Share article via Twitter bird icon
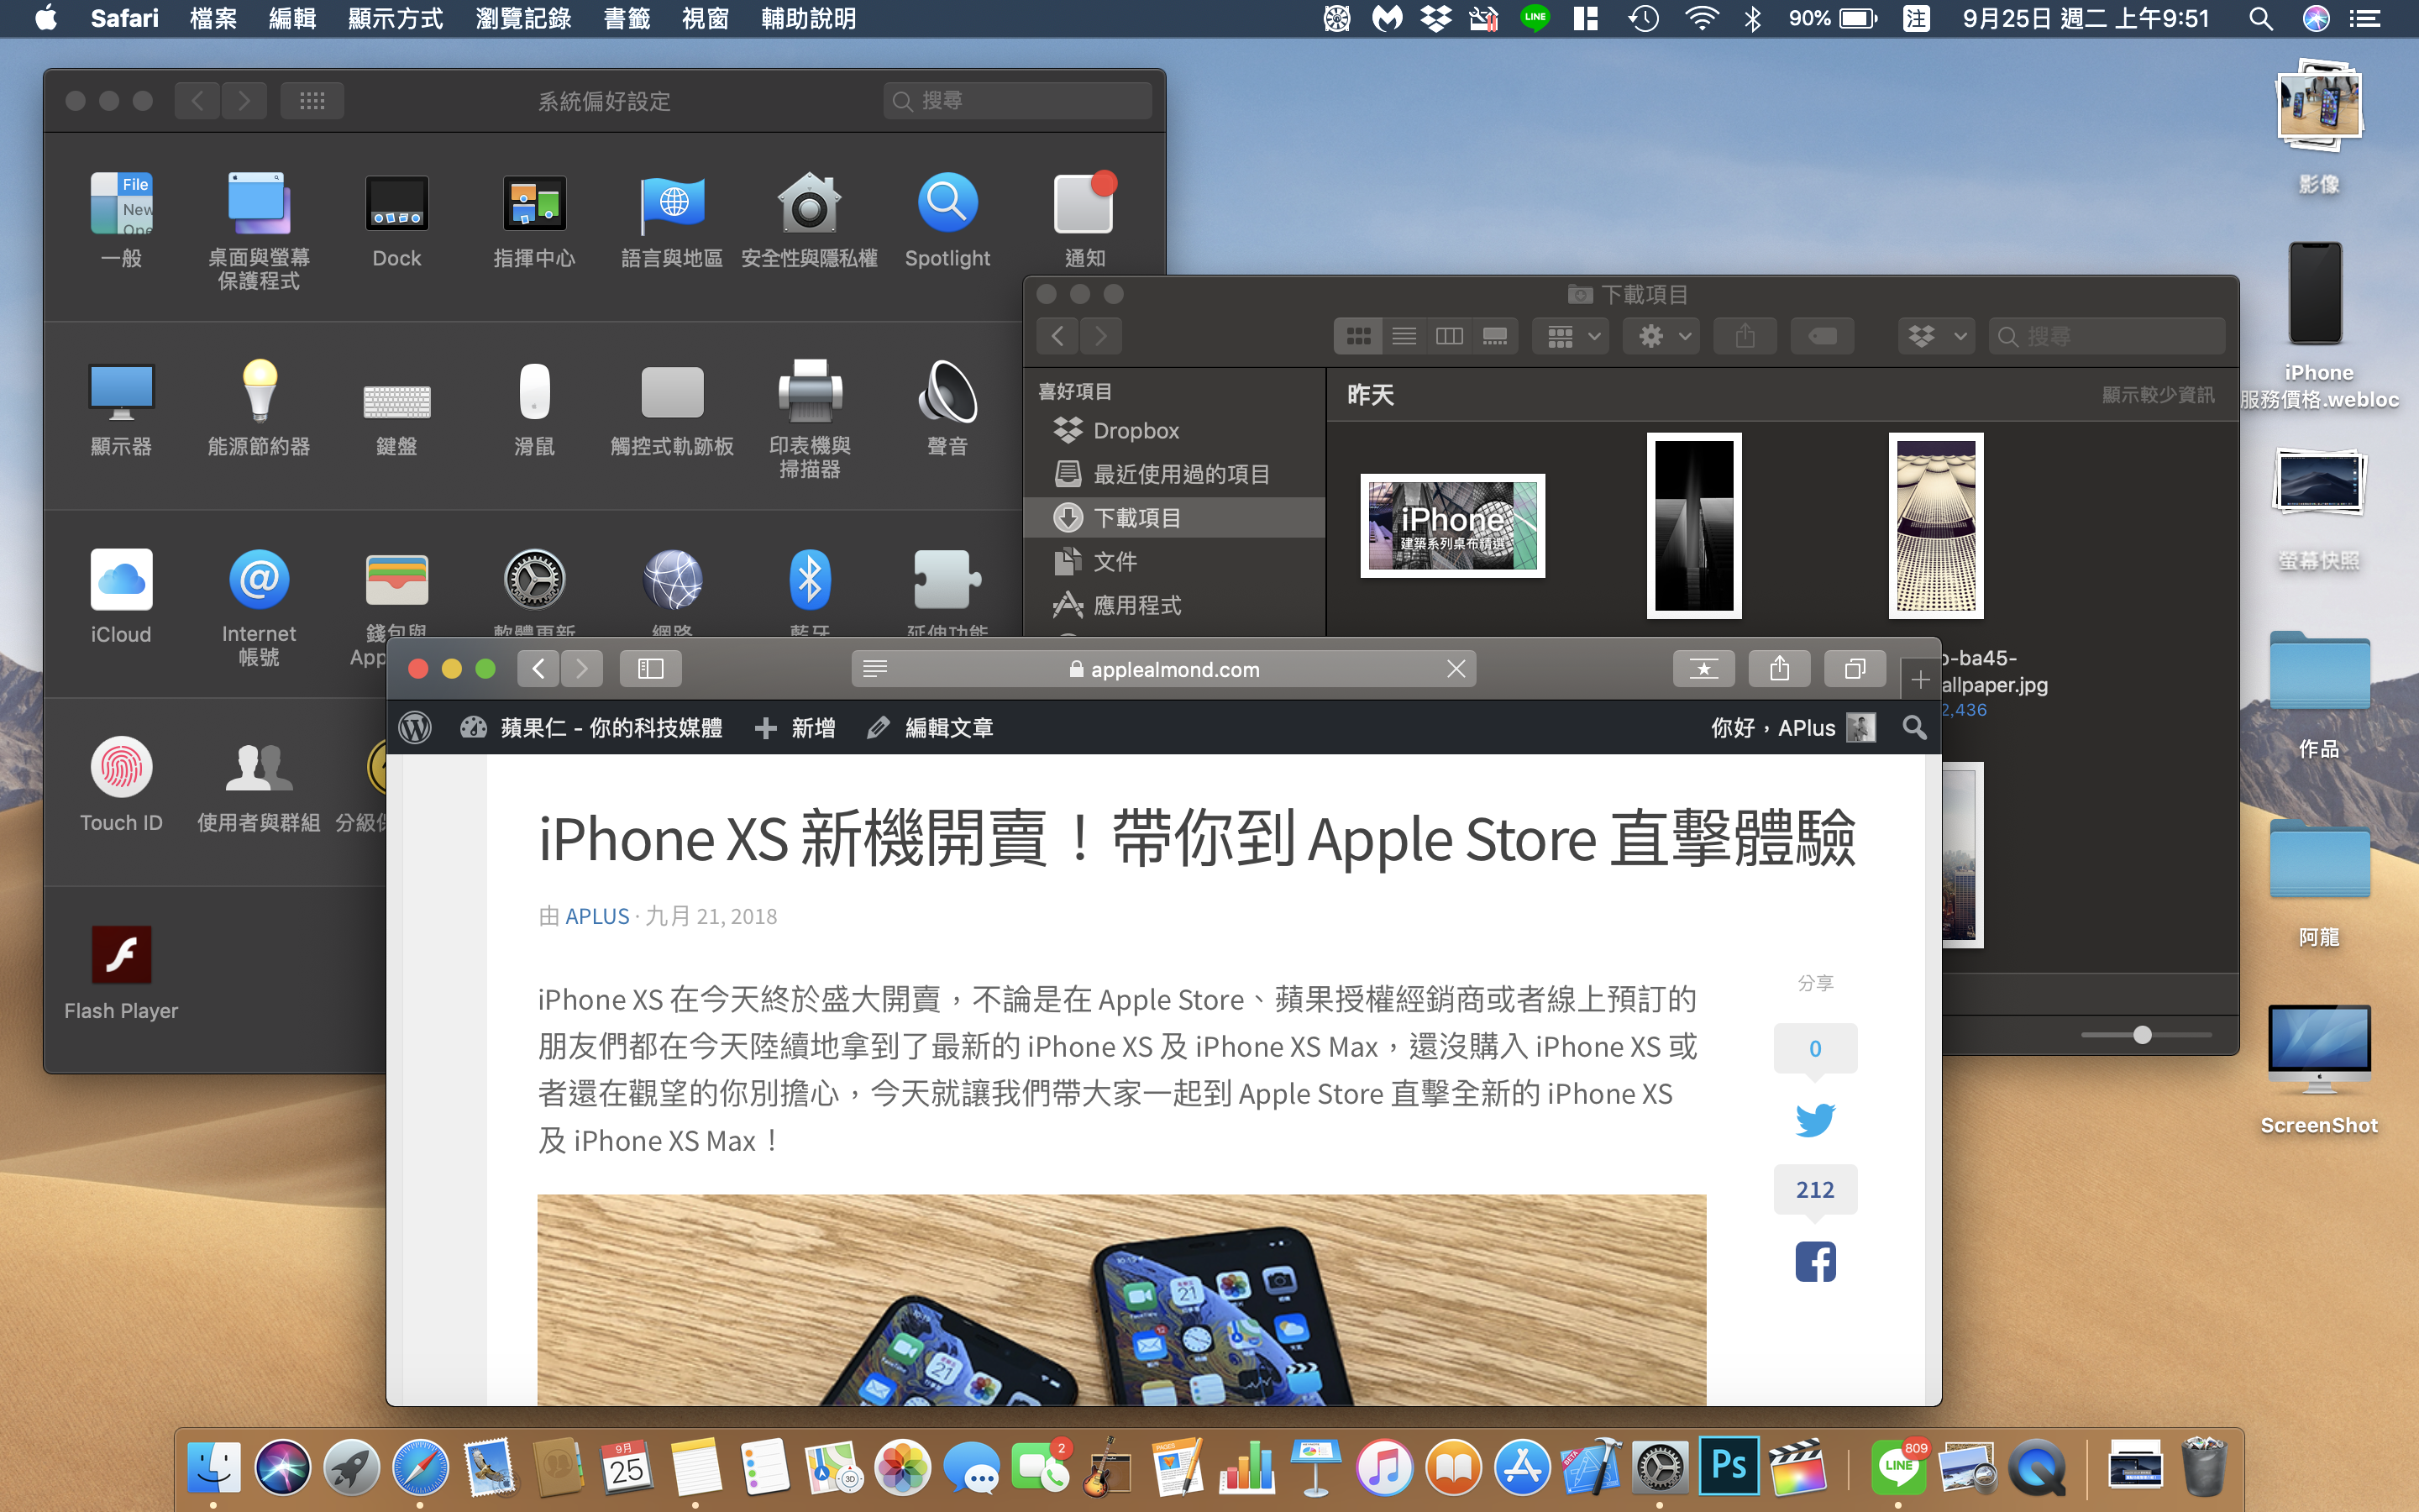The width and height of the screenshot is (2419, 1512). pos(1814,1120)
